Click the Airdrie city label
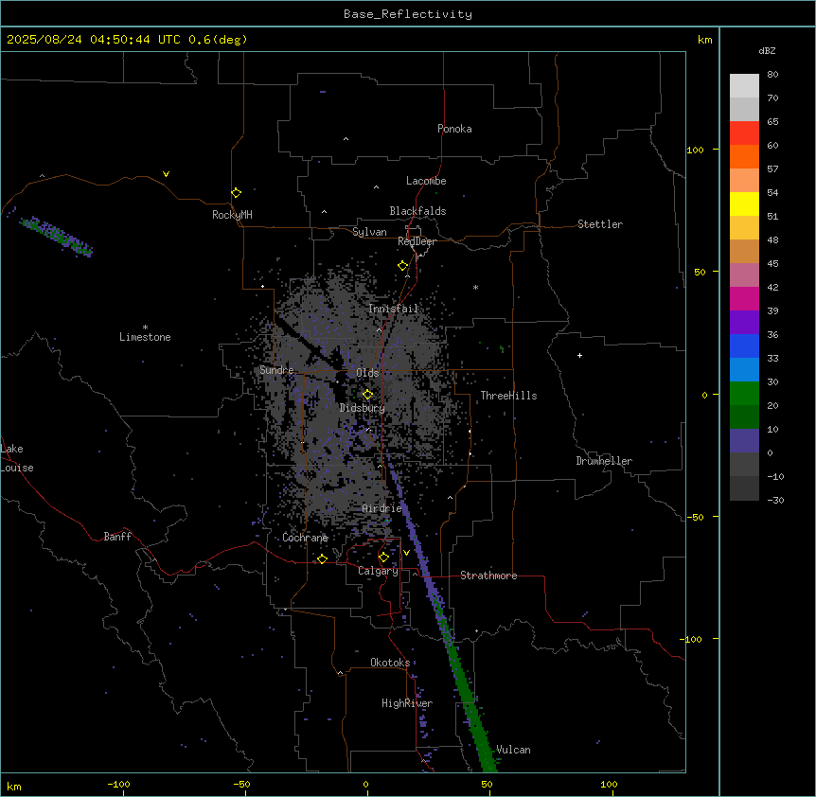 (x=381, y=508)
